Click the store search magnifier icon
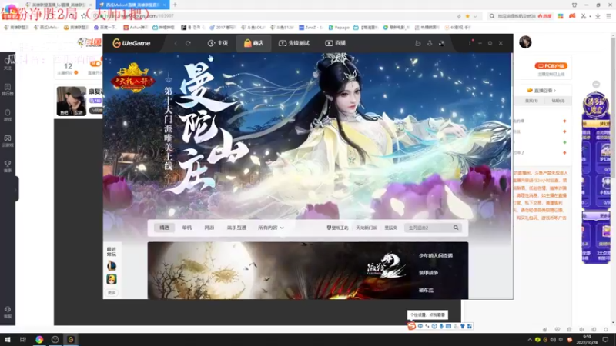Viewport: 616px width, 346px height. click(456, 228)
